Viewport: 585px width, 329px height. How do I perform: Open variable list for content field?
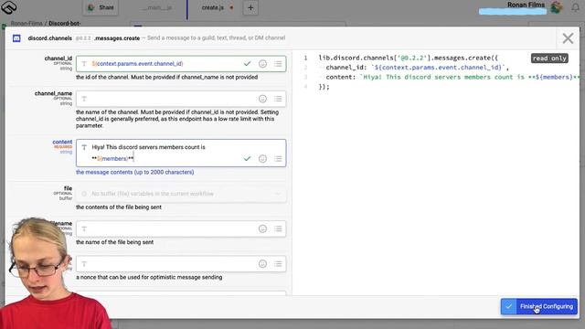click(x=278, y=158)
